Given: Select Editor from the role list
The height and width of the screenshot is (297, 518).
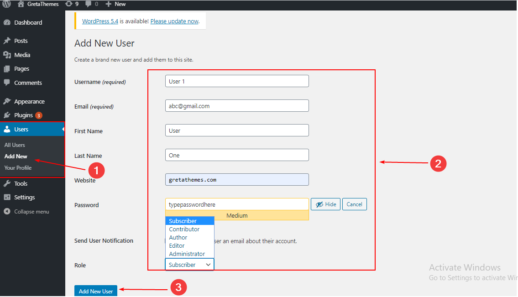Looking at the screenshot, I should click(176, 245).
